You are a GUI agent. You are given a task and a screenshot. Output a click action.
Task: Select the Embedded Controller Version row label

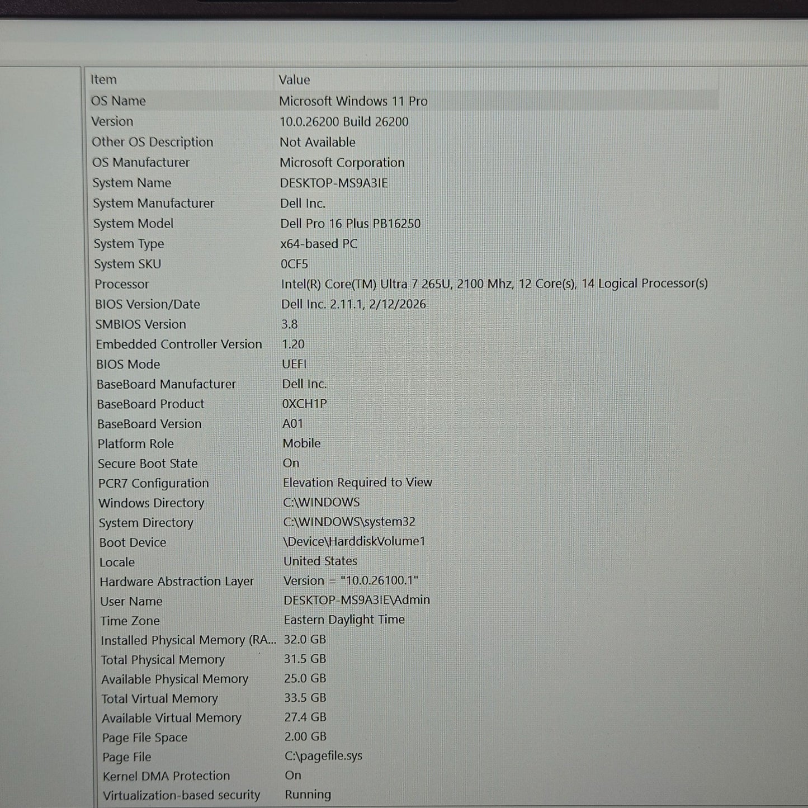tap(179, 344)
